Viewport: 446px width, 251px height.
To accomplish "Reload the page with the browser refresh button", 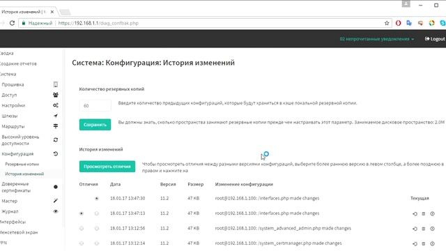I will pyautogui.click(x=12, y=23).
